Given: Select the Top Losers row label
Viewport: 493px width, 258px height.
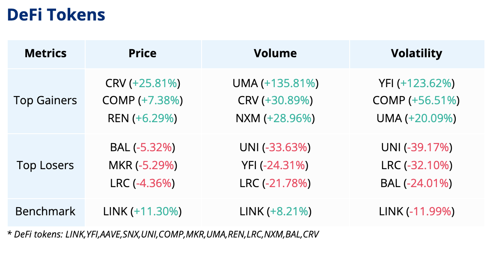Looking at the screenshot, I should 45,165.
